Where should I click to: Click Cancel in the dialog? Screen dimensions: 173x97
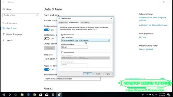[98, 74]
